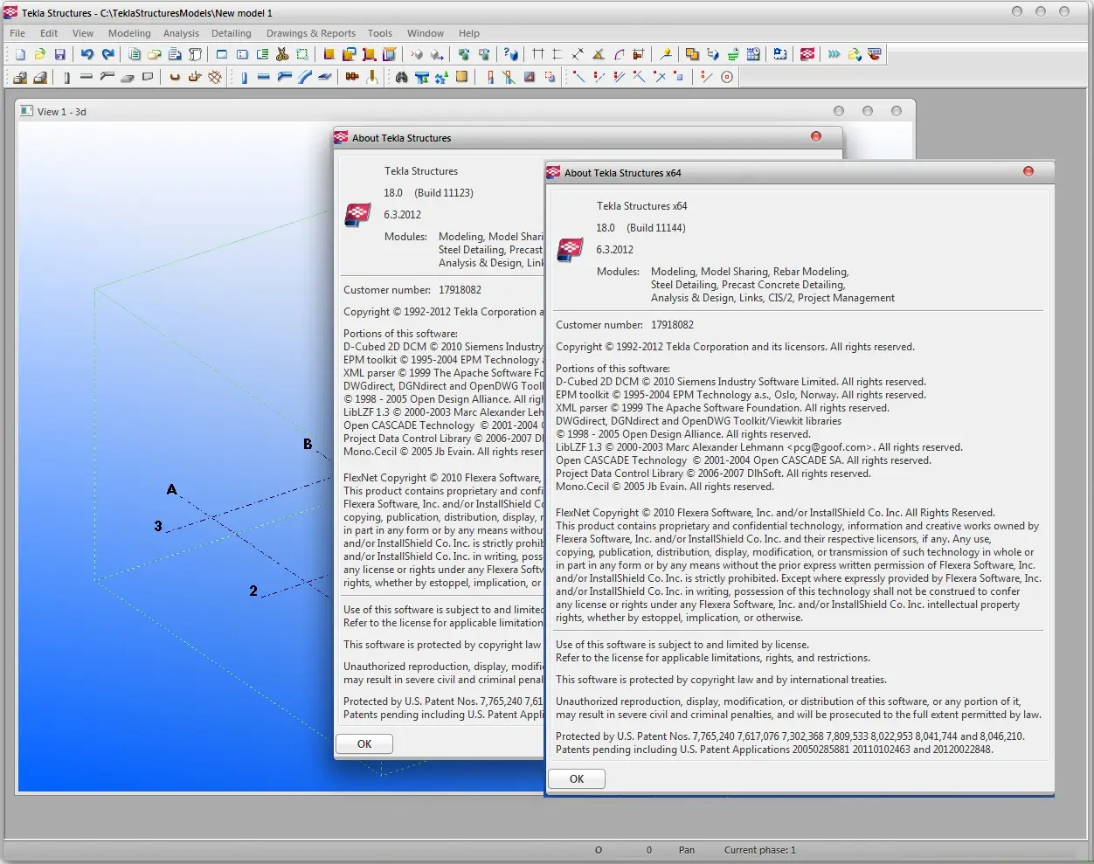
Task: Open the Tools menu
Action: click(380, 33)
